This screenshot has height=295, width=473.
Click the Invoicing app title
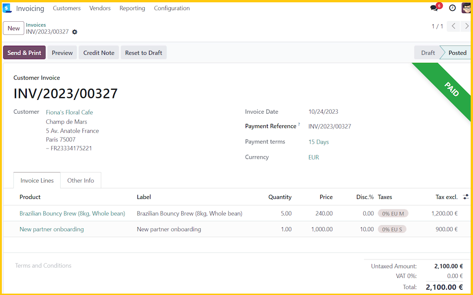click(x=30, y=8)
